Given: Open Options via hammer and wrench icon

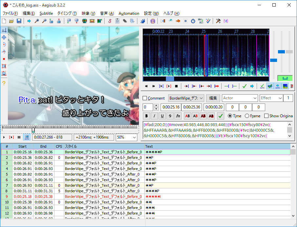Looking at the screenshot, I should 218,21.
